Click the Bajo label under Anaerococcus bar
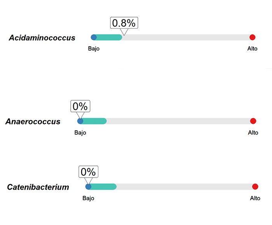Image resolution: width=272 pixels, height=225 pixels. 80,133
